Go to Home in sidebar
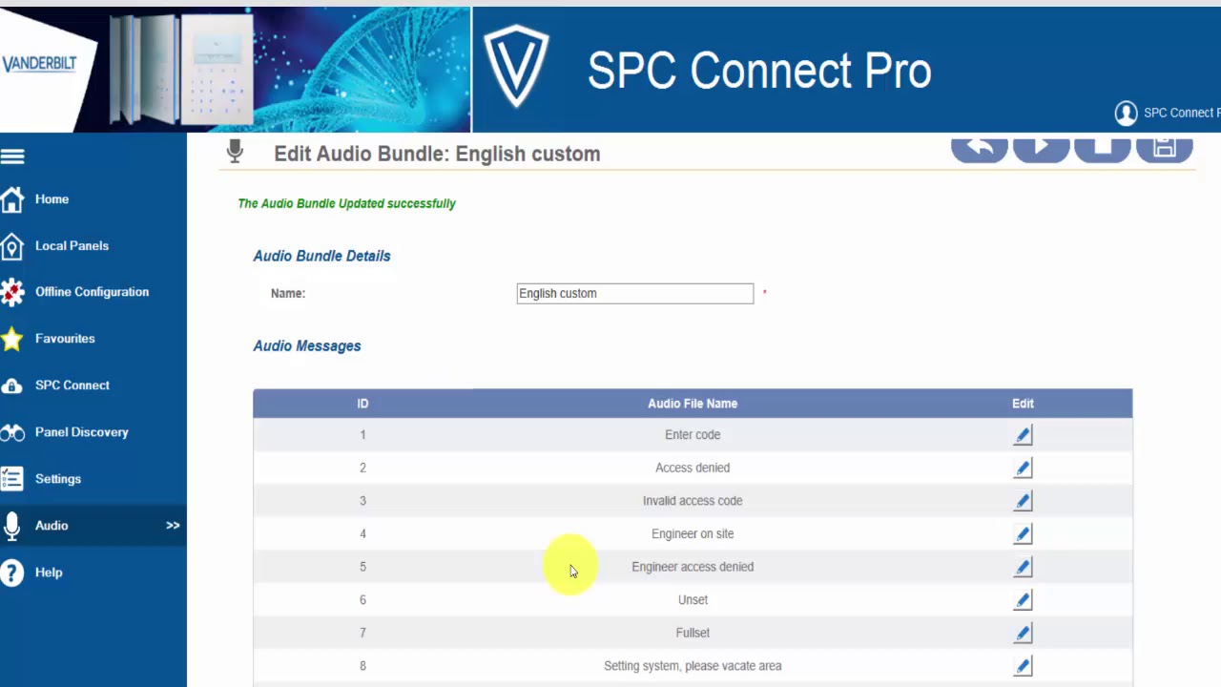Image resolution: width=1221 pixels, height=687 pixels. (52, 199)
